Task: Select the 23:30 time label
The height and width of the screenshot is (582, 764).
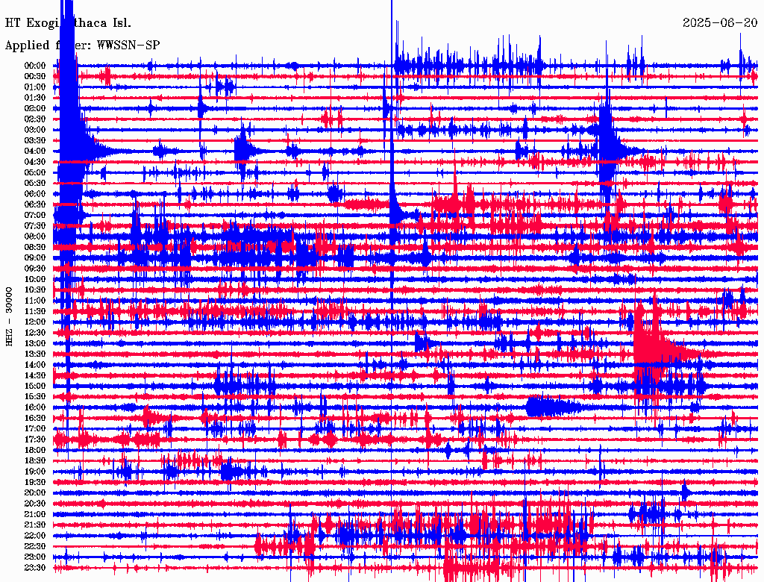Action: [x=35, y=567]
